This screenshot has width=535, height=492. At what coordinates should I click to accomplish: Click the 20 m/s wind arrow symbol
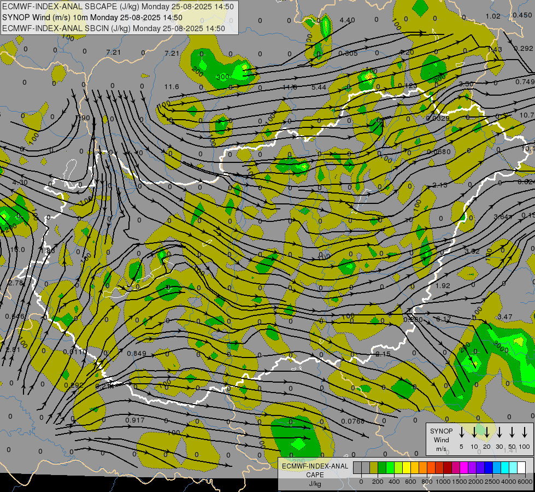pyautogui.click(x=487, y=432)
